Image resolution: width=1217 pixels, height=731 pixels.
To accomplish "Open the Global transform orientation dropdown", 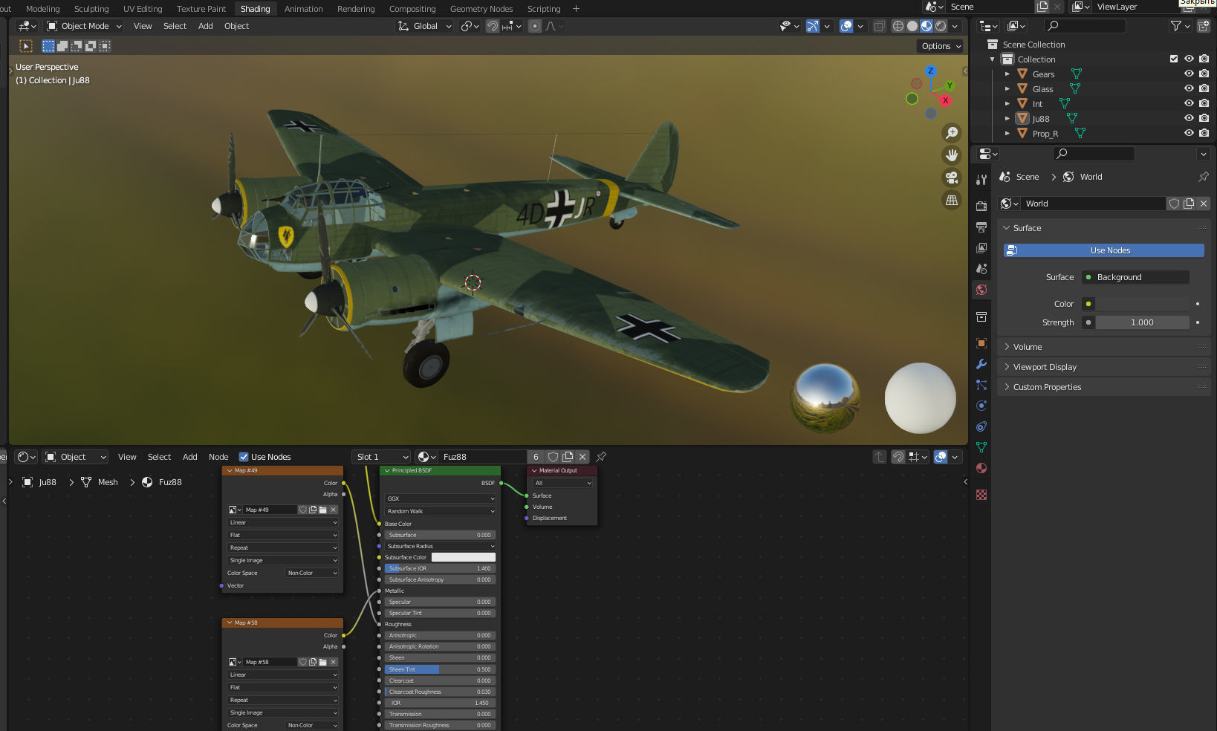I will point(425,26).
